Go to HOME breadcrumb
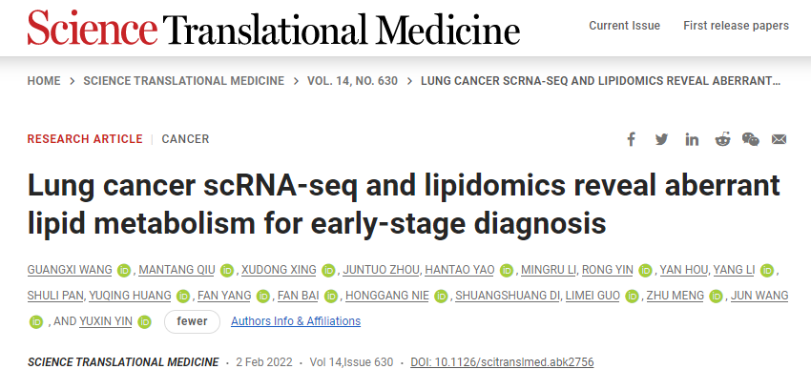Image resolution: width=811 pixels, height=390 pixels. point(44,81)
